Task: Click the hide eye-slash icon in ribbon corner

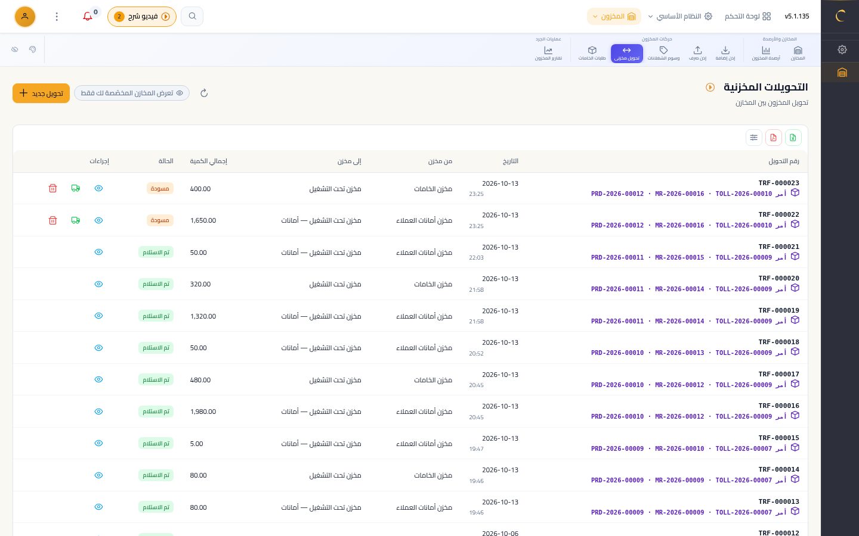Action: coord(15,49)
